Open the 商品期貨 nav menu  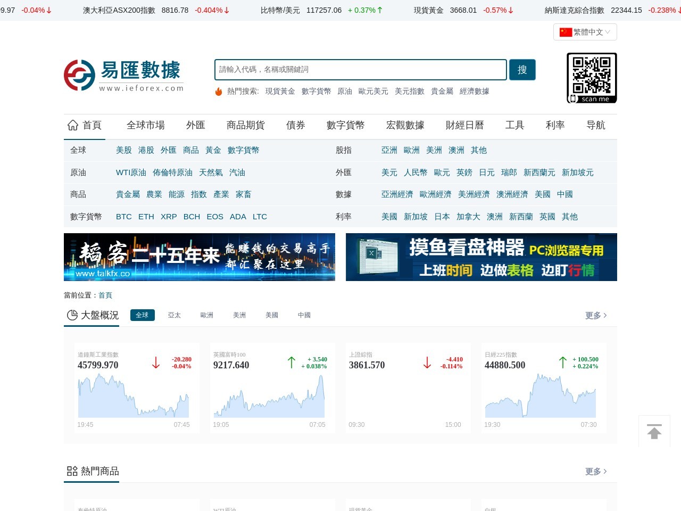click(x=246, y=125)
